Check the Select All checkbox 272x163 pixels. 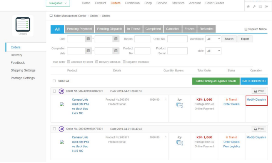tap(54, 81)
